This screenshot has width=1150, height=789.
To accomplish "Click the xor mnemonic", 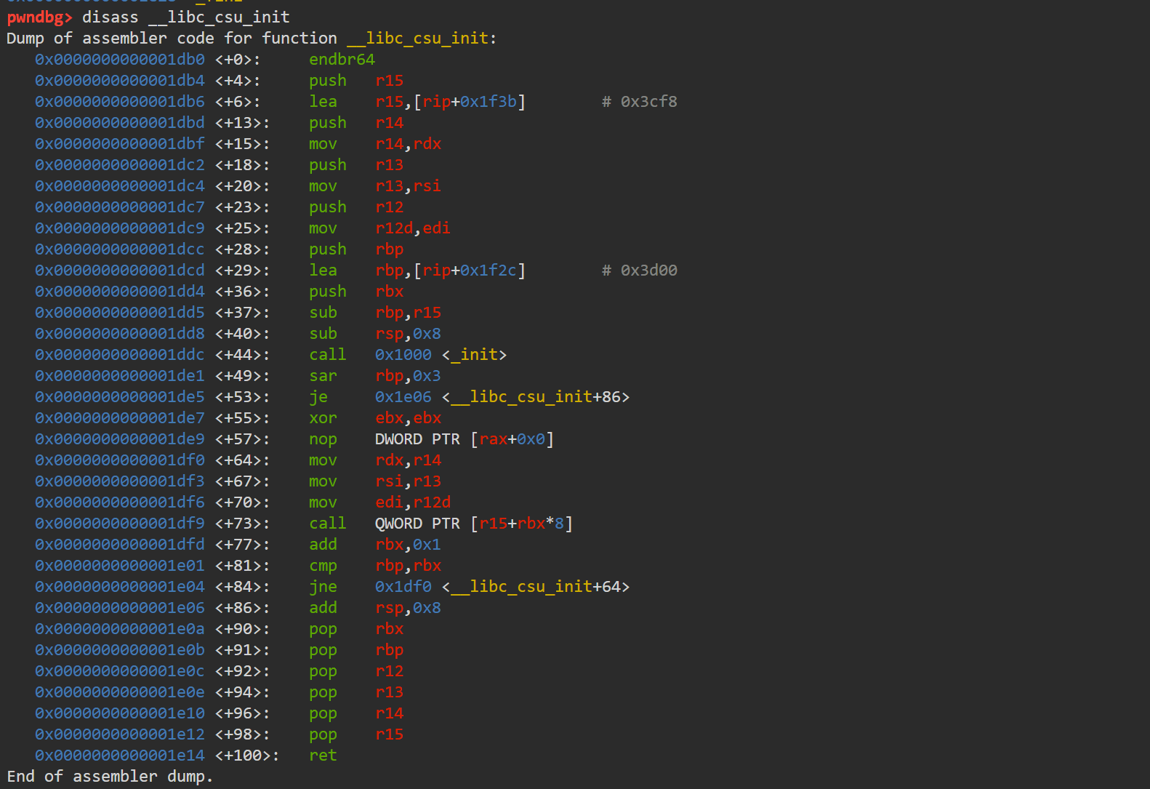I will 323,417.
